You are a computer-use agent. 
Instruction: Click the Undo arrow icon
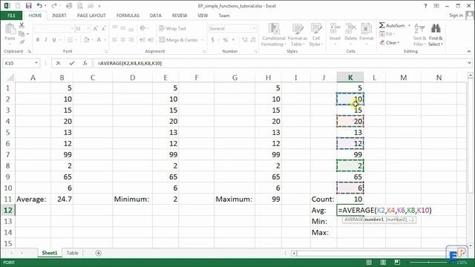tap(39, 6)
